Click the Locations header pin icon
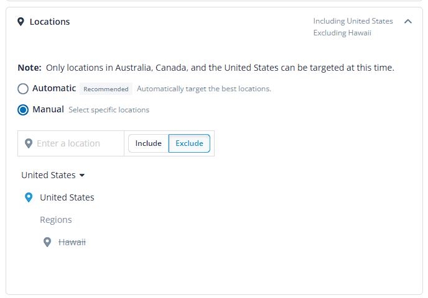 point(21,22)
